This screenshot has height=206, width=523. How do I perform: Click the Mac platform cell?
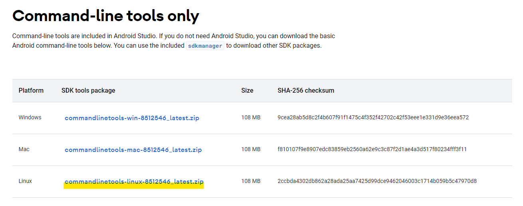[24, 150]
